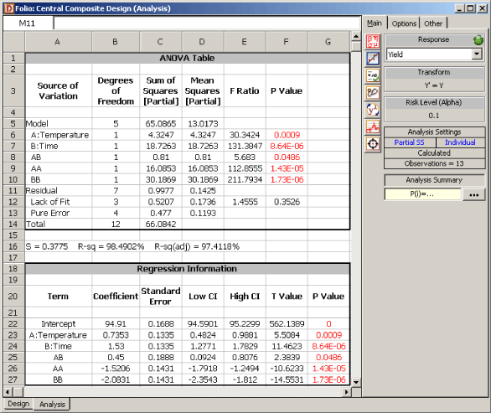Click the F Ratio value '131.3847'
The image size is (491, 413).
(245, 147)
